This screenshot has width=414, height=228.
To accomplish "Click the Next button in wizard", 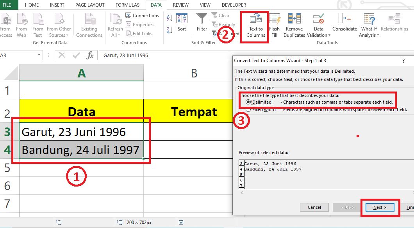I will point(380,207).
